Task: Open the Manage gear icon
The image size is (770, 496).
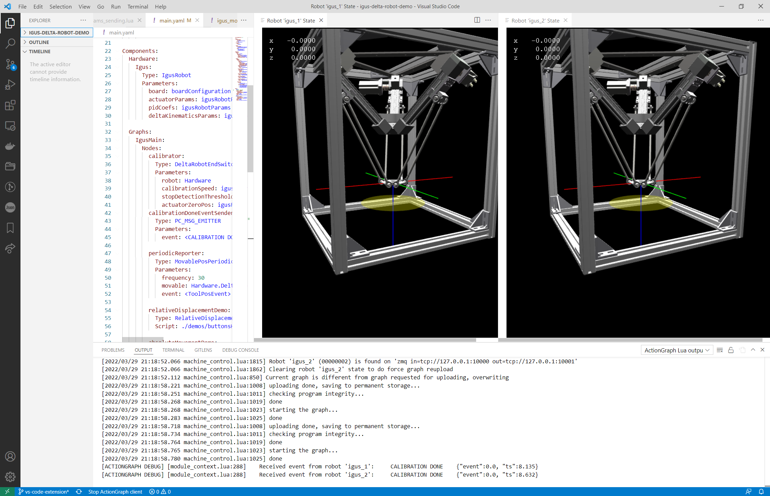Action: pyautogui.click(x=10, y=477)
